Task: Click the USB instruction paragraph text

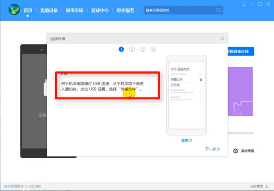Action: click(x=102, y=86)
